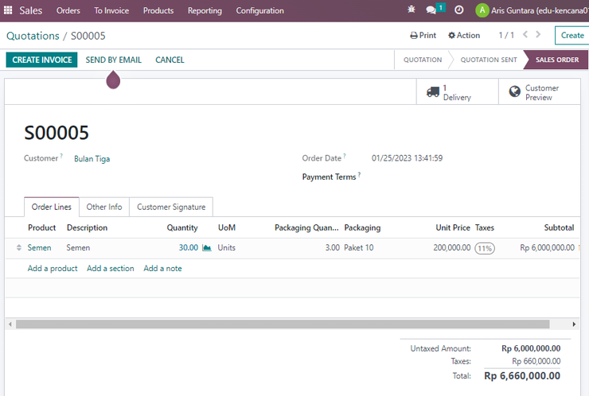The height and width of the screenshot is (396, 589).
Task: Click the Units UoM cell
Action: [x=227, y=248]
